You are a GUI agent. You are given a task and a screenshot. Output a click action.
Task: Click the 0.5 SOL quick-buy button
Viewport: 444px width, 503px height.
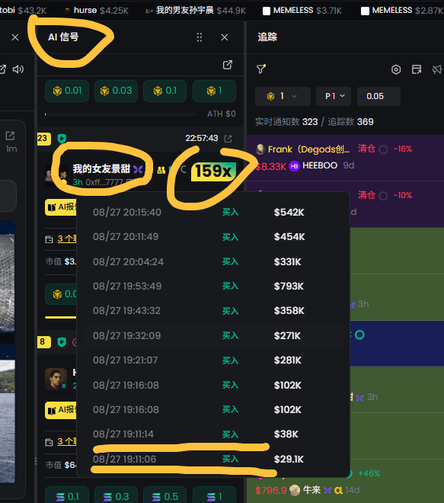click(165, 496)
